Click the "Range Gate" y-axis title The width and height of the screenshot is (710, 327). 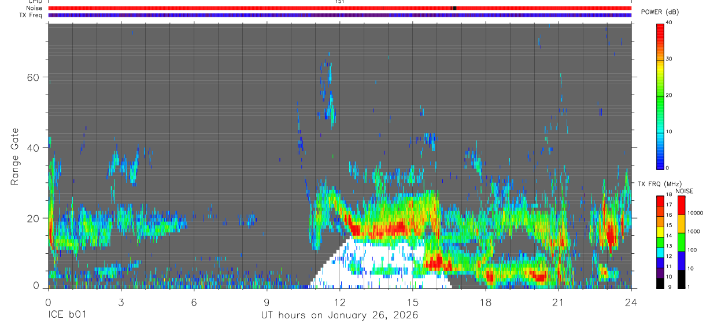click(14, 157)
